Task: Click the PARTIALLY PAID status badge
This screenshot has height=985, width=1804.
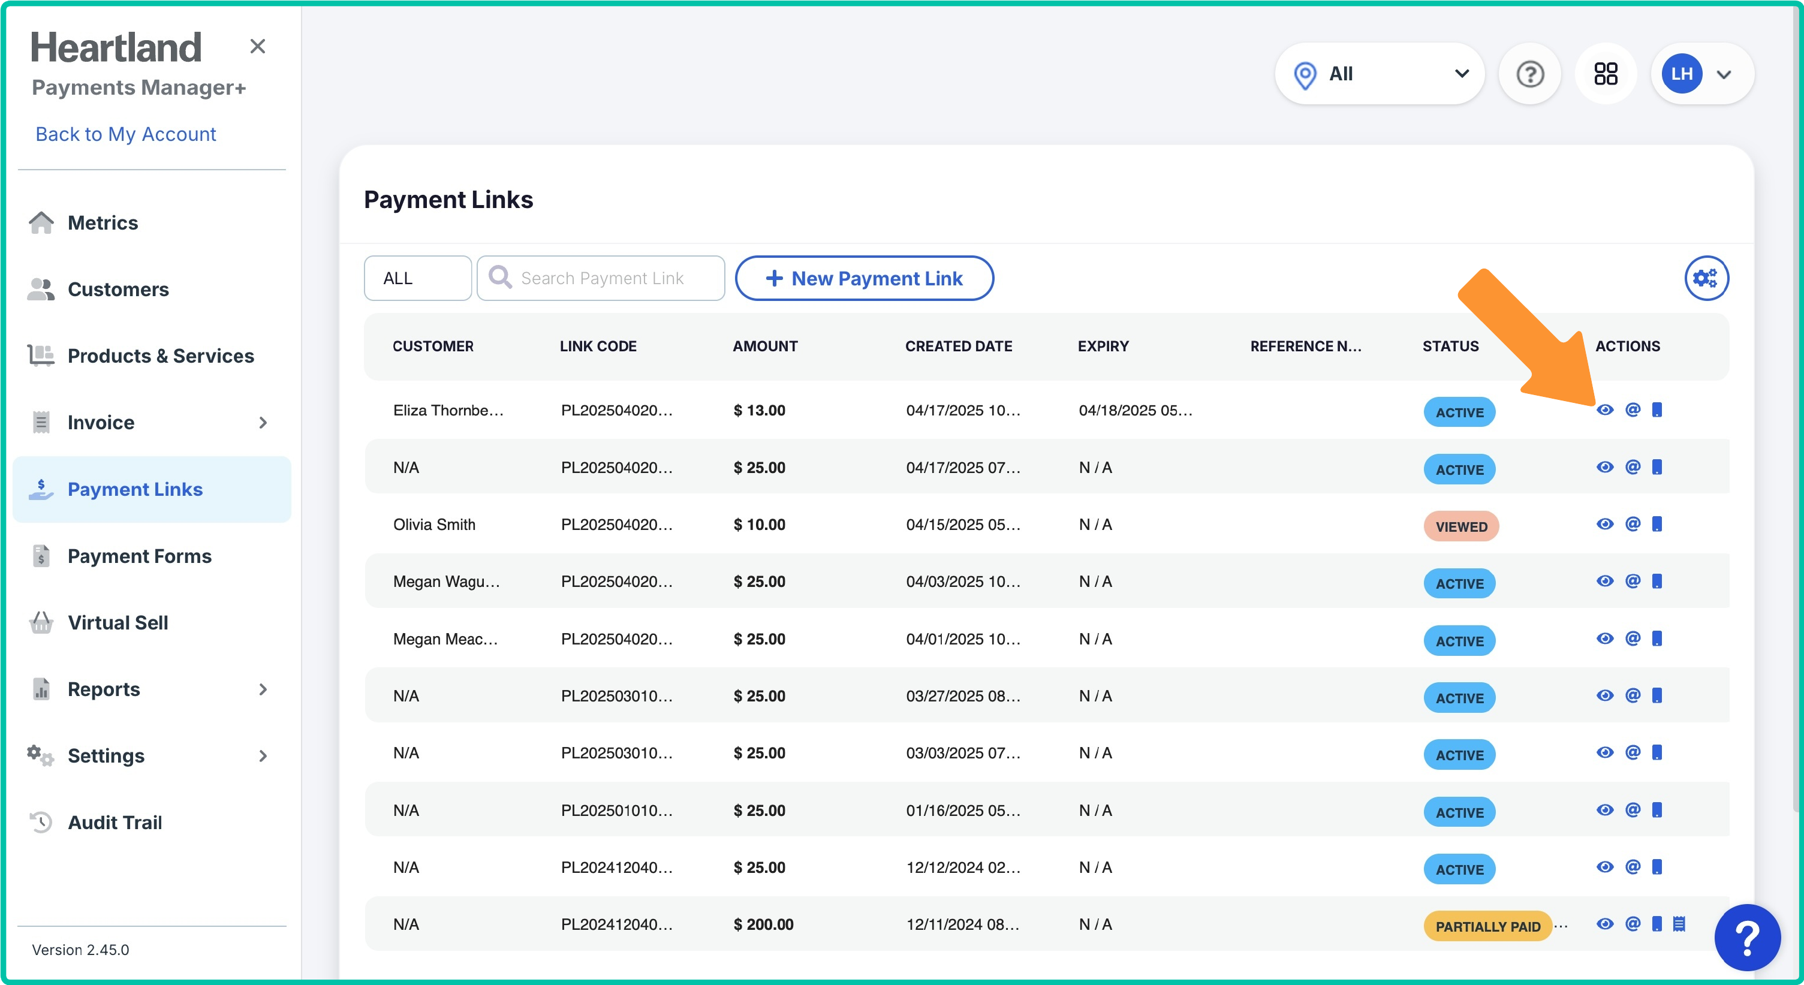Action: pyautogui.click(x=1487, y=926)
